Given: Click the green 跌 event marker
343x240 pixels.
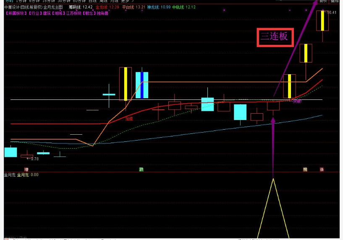Looking at the screenshot, I should (x=141, y=170).
